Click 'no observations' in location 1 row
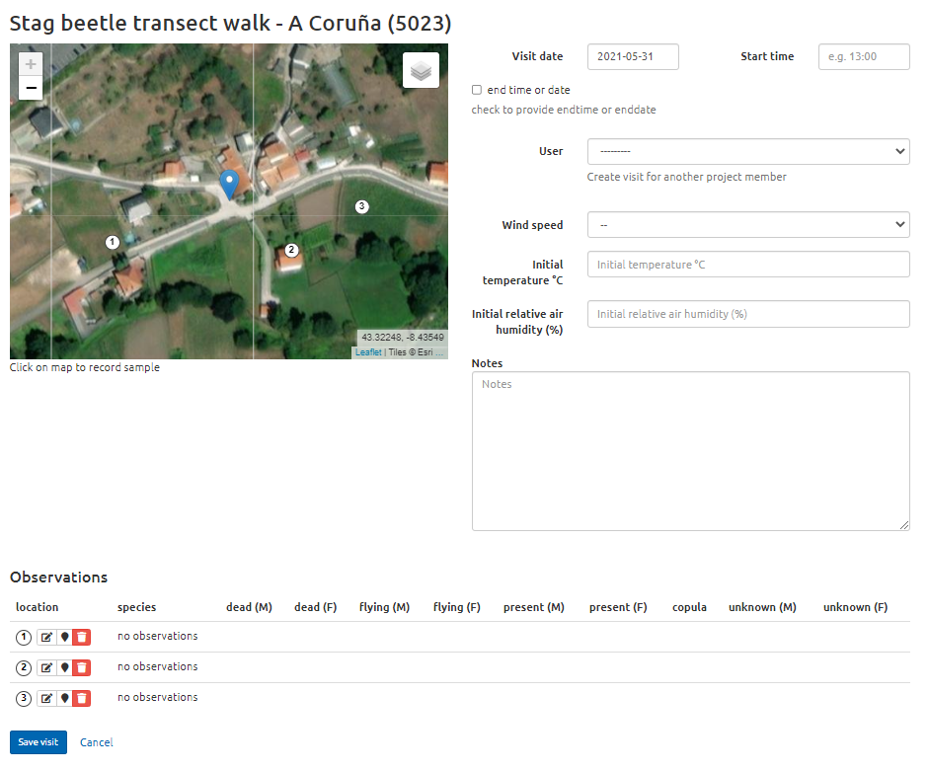The width and height of the screenshot is (928, 771). [x=157, y=636]
